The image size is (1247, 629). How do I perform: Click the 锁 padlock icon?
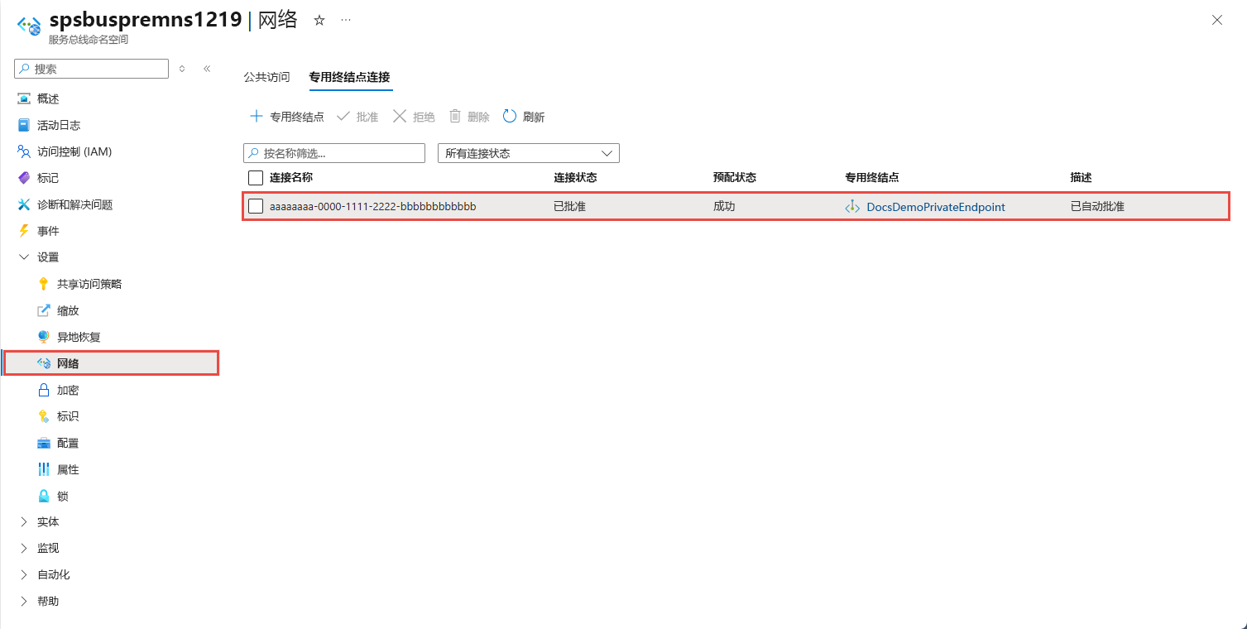(44, 496)
